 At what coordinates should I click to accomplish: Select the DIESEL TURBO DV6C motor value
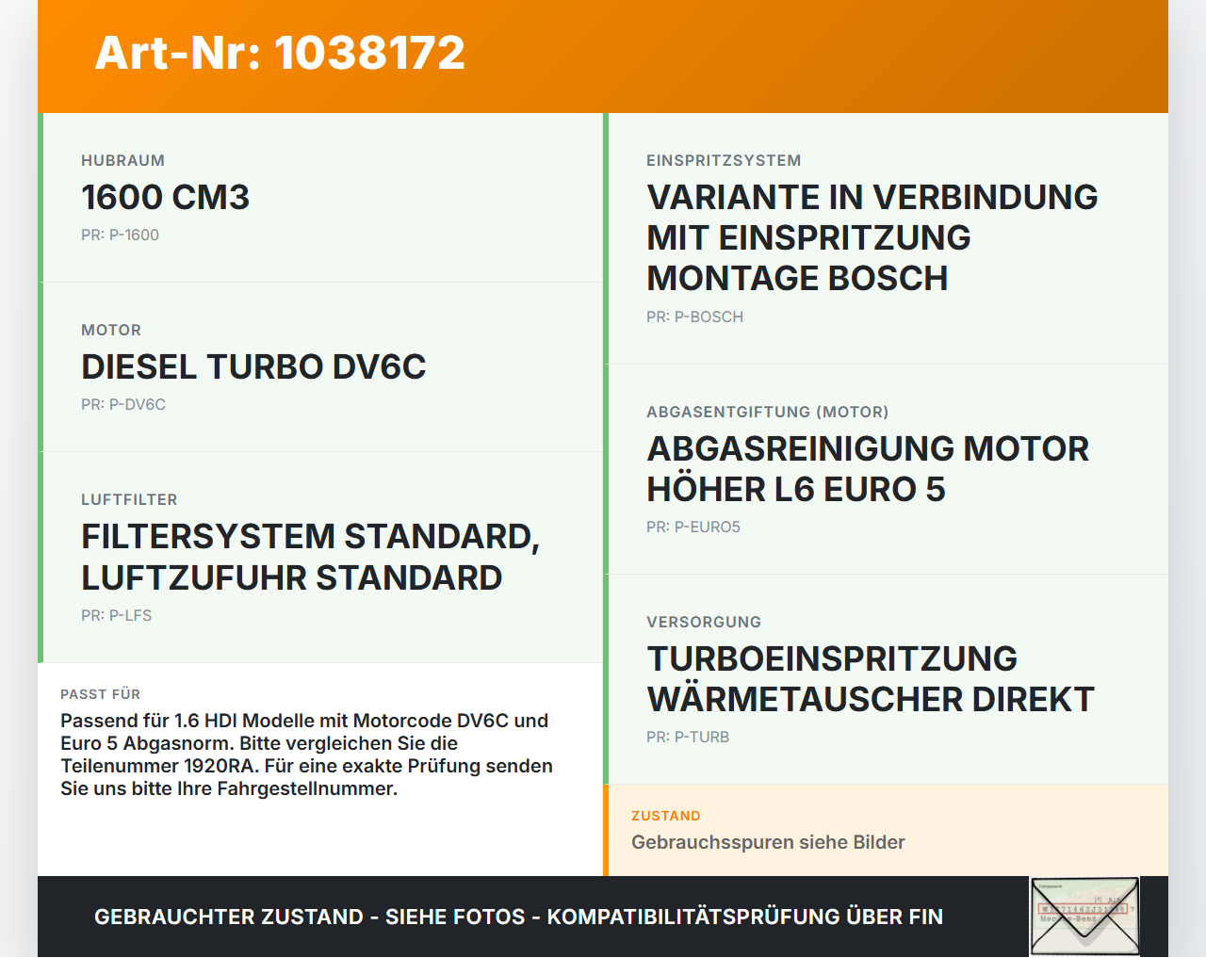[x=253, y=366]
